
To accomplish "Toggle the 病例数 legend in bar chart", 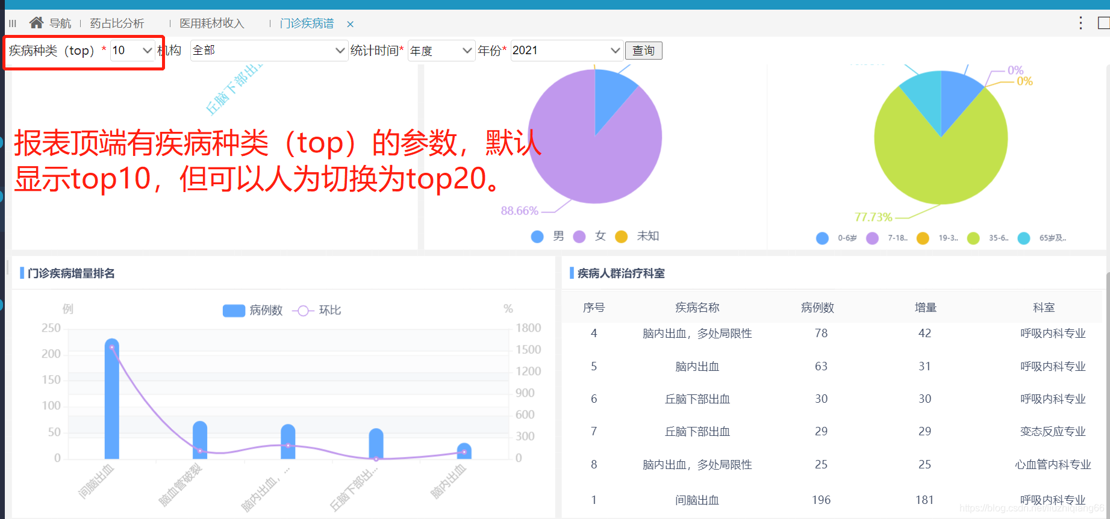I will point(252,310).
